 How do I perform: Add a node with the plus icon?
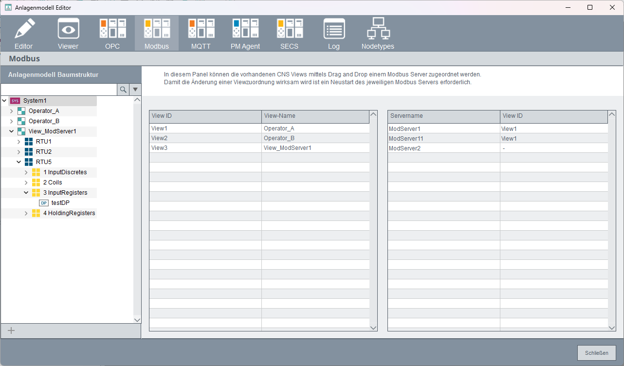12,331
